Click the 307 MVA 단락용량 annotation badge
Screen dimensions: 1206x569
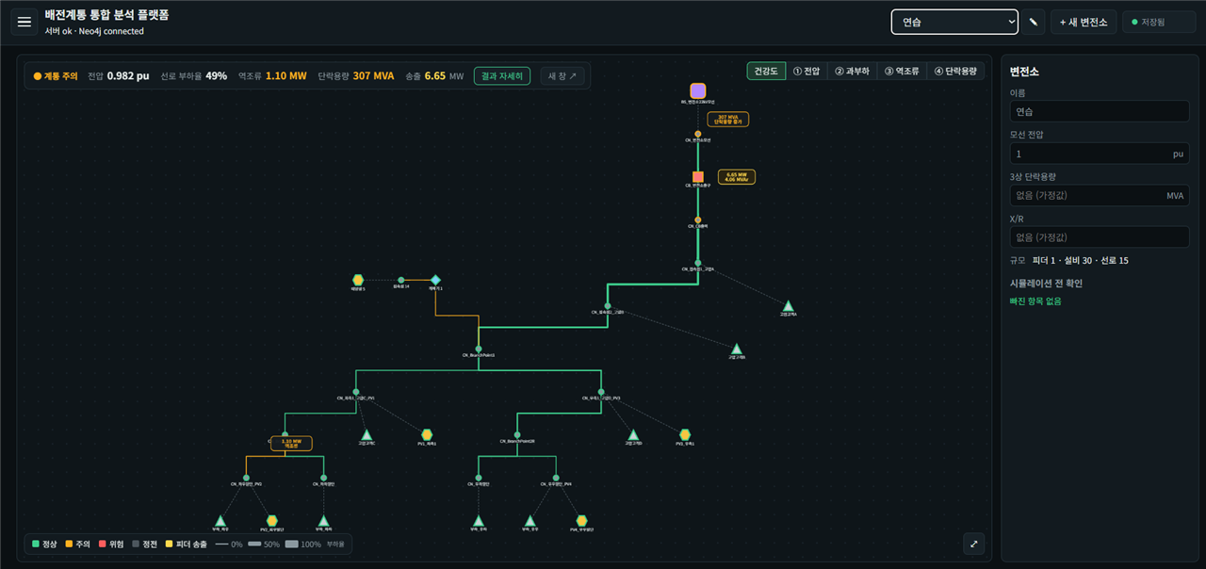click(727, 120)
